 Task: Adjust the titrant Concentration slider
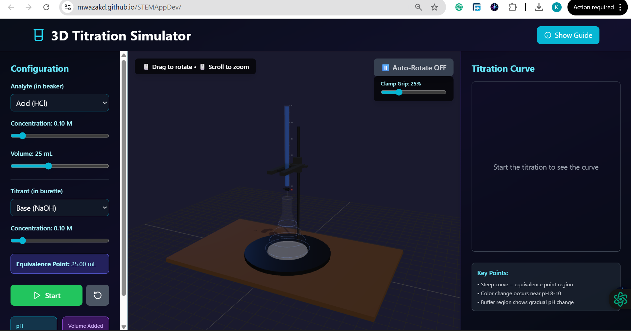point(60,241)
